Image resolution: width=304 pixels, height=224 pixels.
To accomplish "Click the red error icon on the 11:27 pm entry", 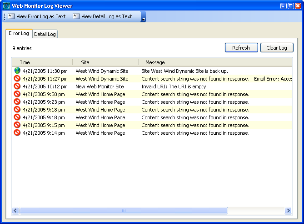I will click(x=17, y=79).
